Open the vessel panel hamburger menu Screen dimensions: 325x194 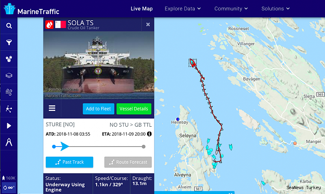(52, 108)
